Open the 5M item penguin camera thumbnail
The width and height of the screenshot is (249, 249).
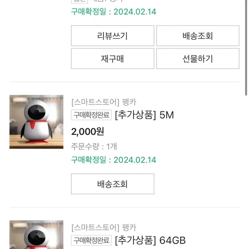pyautogui.click(x=36, y=122)
